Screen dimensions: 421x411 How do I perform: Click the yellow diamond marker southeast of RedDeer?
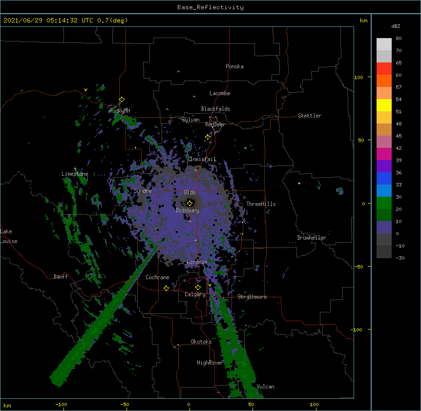click(x=208, y=137)
